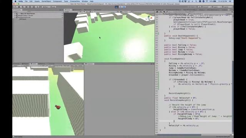Switch to the Hierarchy tab
The width and height of the screenshot is (246, 138).
click(17, 10)
